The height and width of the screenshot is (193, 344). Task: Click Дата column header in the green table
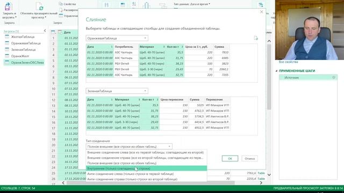[100, 100]
